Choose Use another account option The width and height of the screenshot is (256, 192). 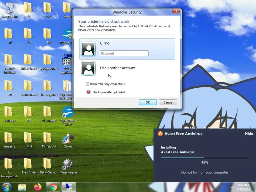tap(127, 68)
